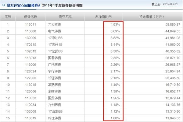The height and width of the screenshot is (122, 183).
Task: Click the market value 14,133.76
Action: coord(173,105)
